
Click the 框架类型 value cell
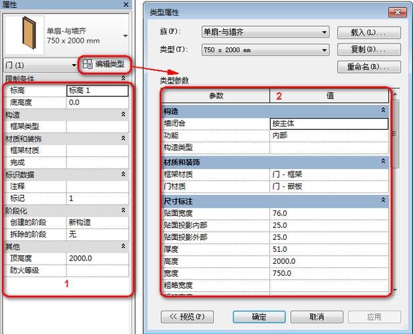[98, 127]
